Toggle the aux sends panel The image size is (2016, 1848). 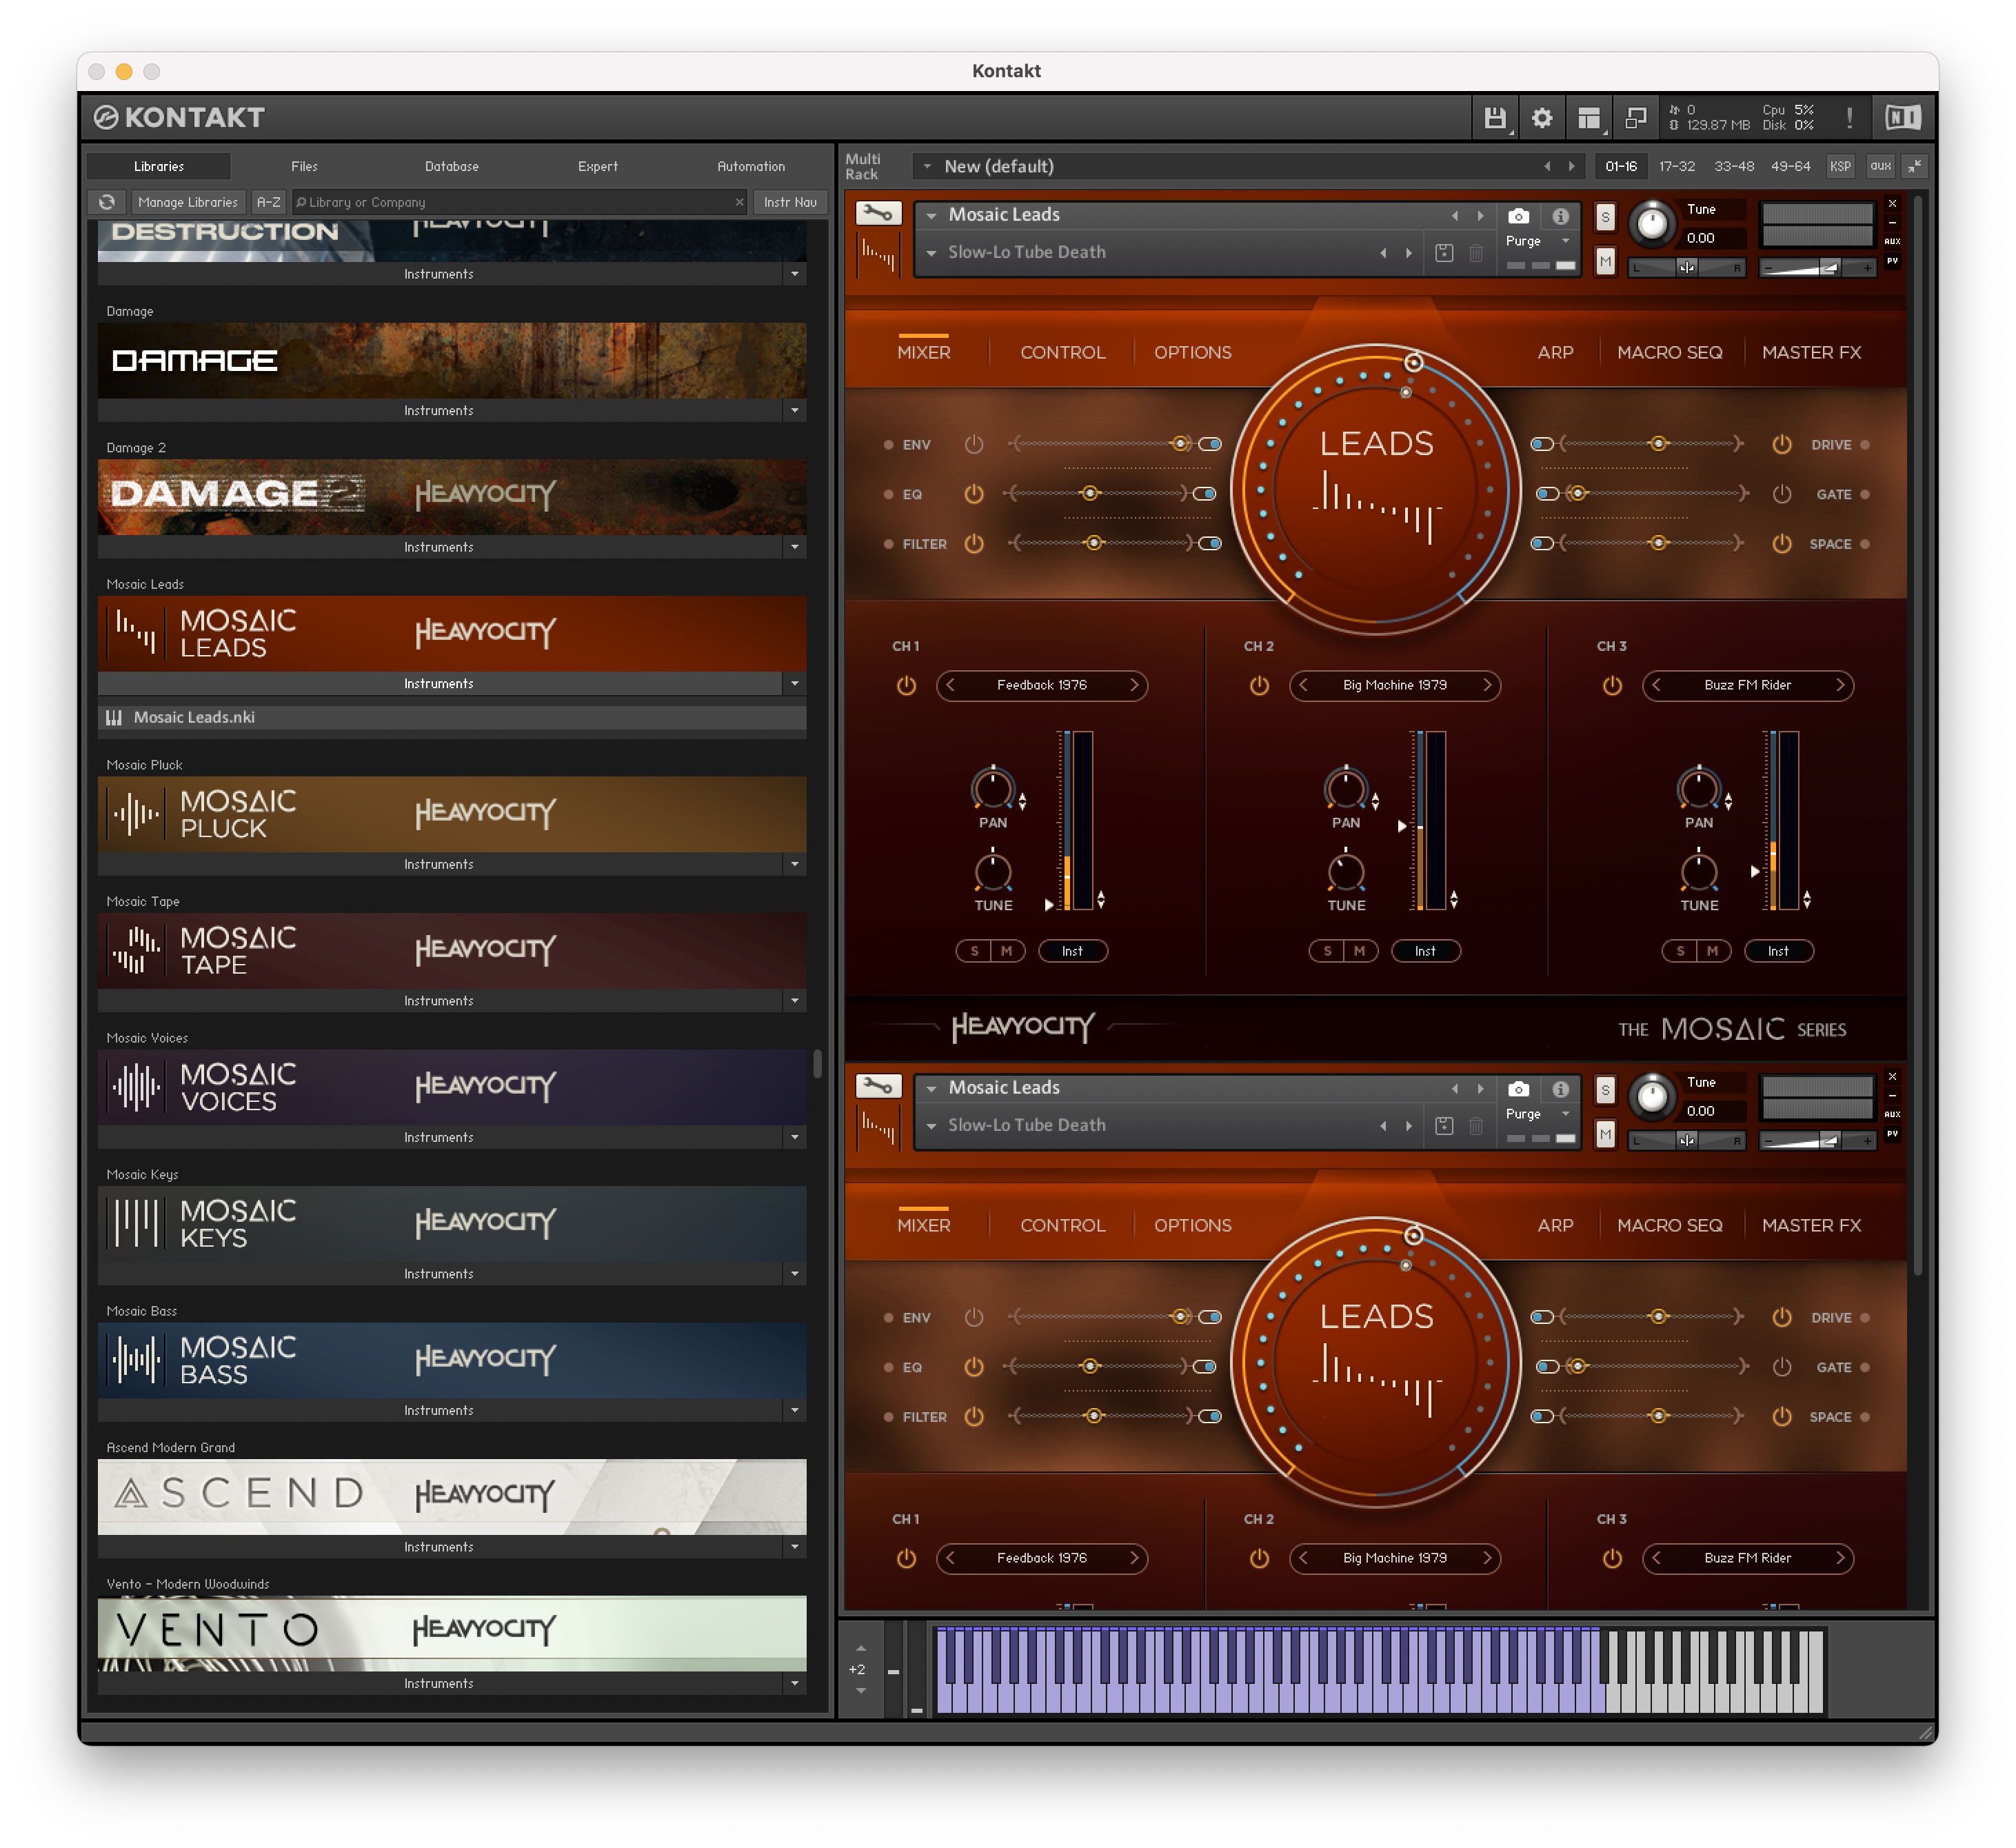click(x=1880, y=166)
